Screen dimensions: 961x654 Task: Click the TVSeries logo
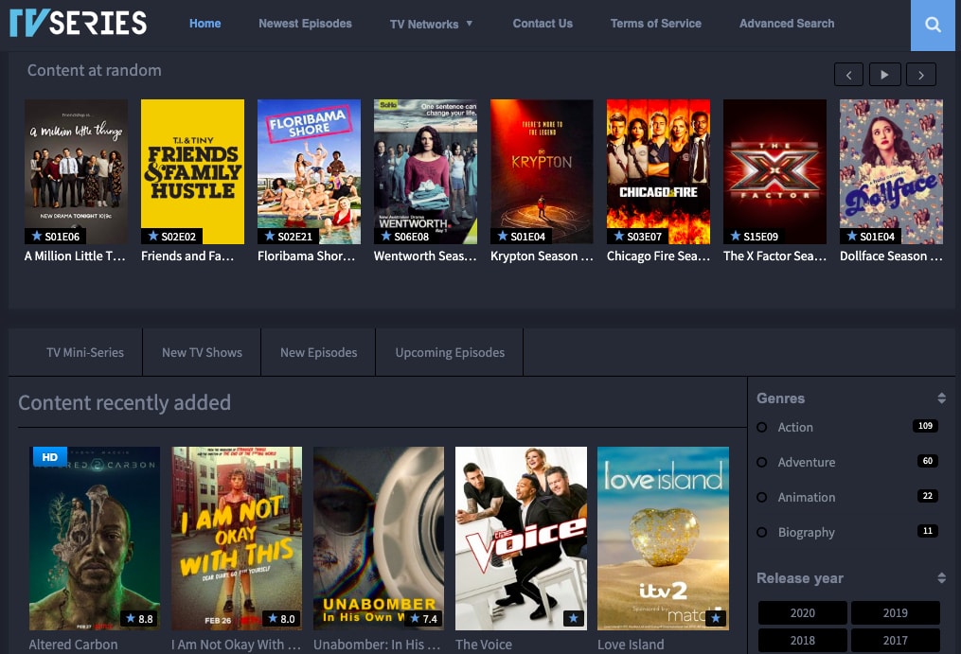pyautogui.click(x=78, y=23)
